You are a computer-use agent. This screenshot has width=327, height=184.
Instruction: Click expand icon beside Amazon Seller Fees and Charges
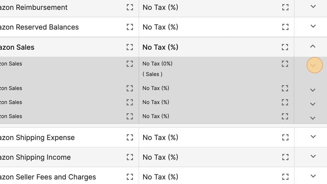coord(130,177)
